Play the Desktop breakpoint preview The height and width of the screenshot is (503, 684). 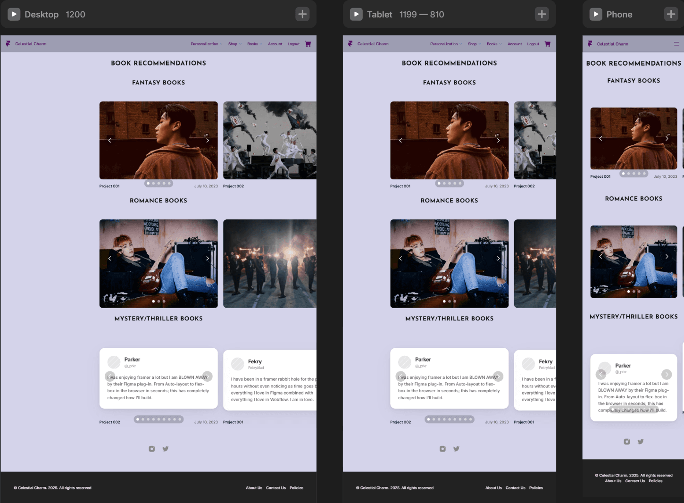pyautogui.click(x=14, y=14)
